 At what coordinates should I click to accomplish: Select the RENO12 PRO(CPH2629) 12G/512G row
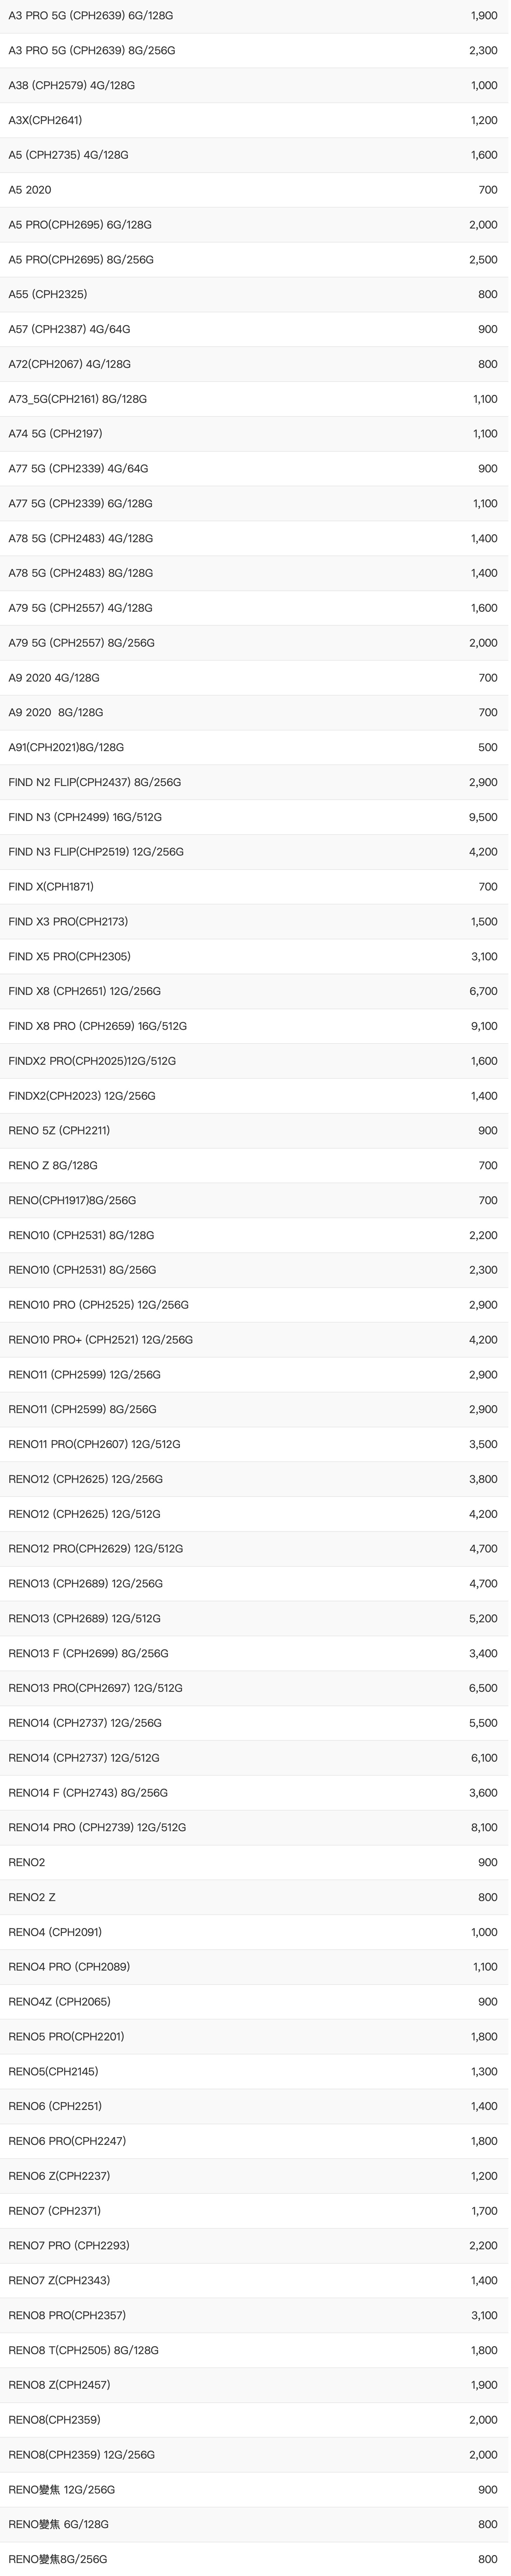pos(96,1548)
